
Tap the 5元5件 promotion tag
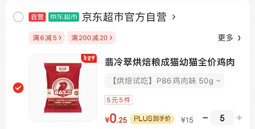point(119,100)
